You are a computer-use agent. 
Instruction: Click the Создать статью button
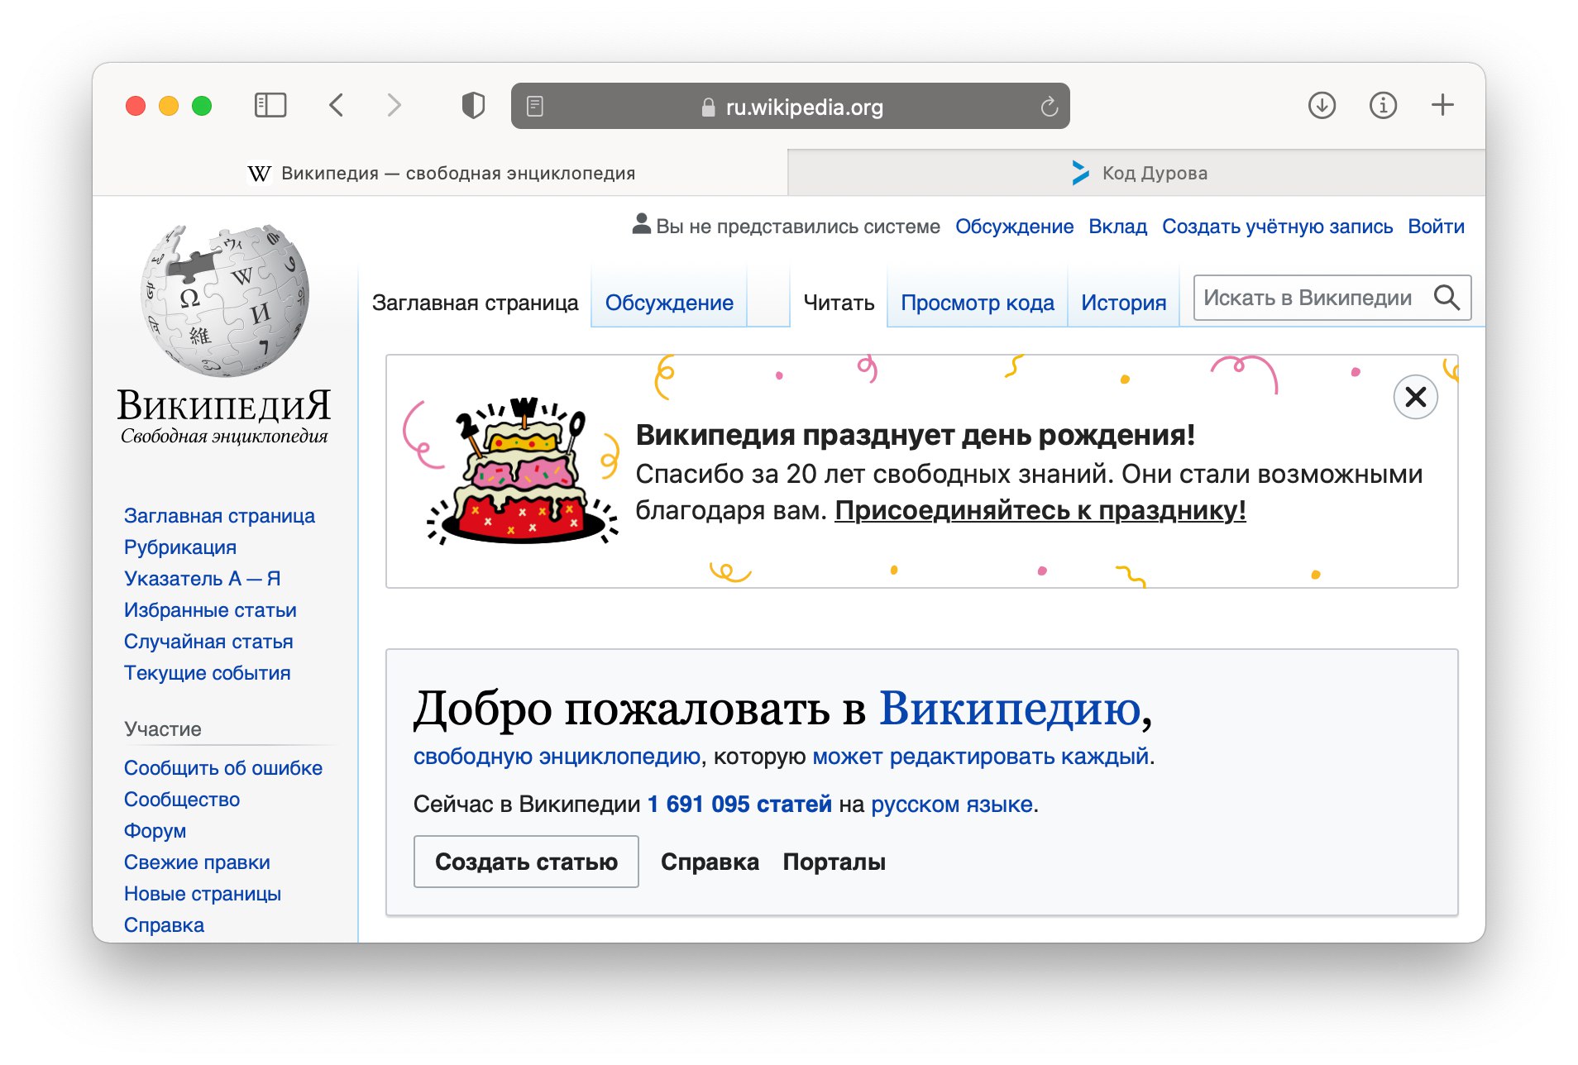(526, 862)
